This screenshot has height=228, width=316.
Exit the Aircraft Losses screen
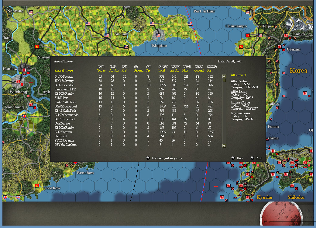(x=259, y=158)
